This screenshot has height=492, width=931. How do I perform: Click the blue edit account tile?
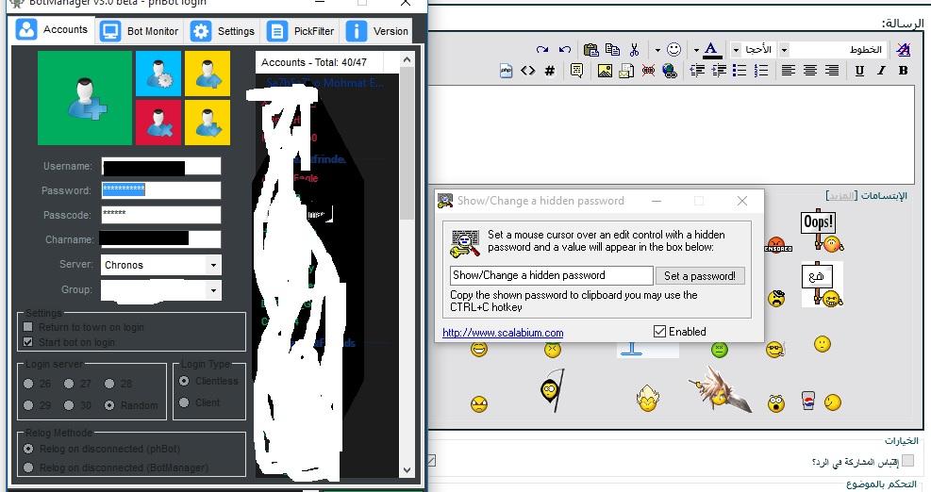(158, 74)
